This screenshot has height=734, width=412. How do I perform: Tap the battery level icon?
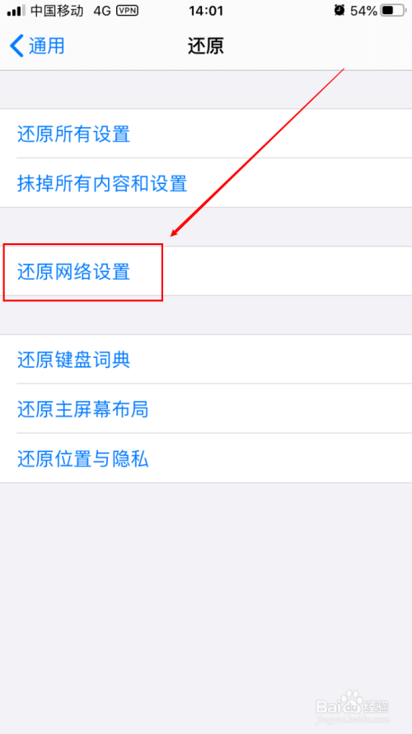(x=393, y=10)
